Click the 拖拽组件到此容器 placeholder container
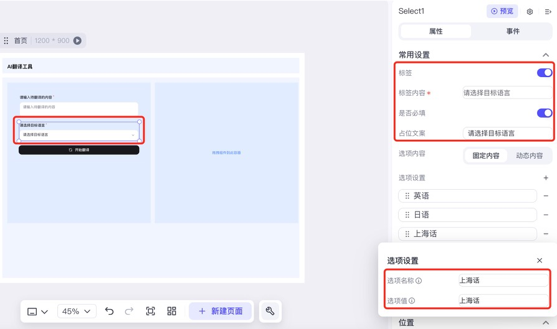 [x=227, y=152]
